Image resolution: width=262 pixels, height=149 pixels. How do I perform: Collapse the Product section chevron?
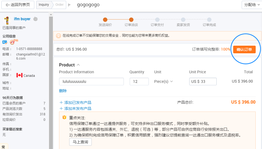click(x=78, y=65)
